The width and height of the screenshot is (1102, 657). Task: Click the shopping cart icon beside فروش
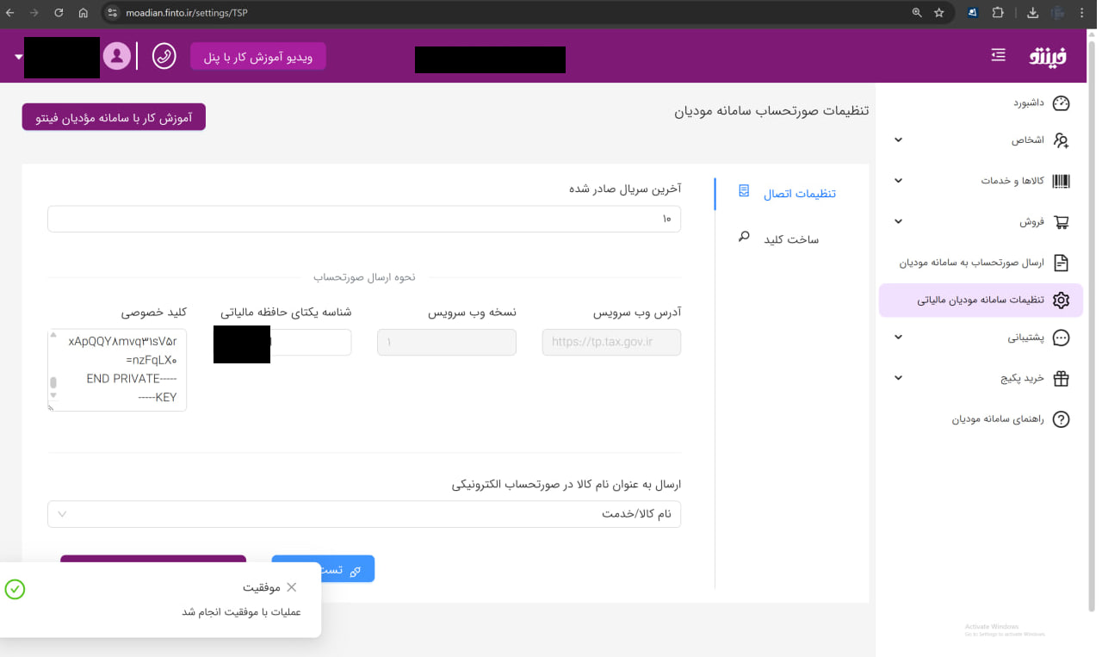1062,222
